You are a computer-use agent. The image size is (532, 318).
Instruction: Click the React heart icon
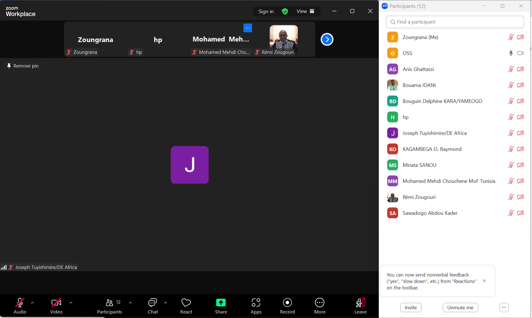[186, 303]
